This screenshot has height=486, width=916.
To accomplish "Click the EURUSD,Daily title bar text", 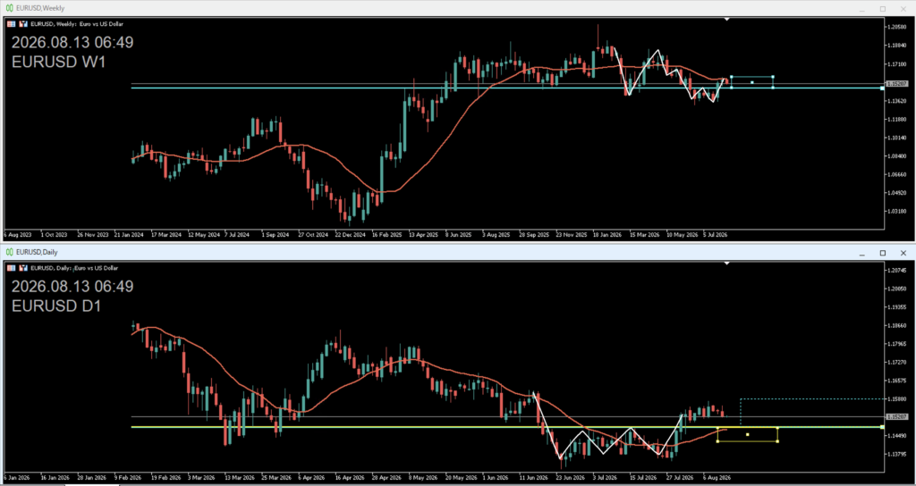I will pyautogui.click(x=37, y=252).
